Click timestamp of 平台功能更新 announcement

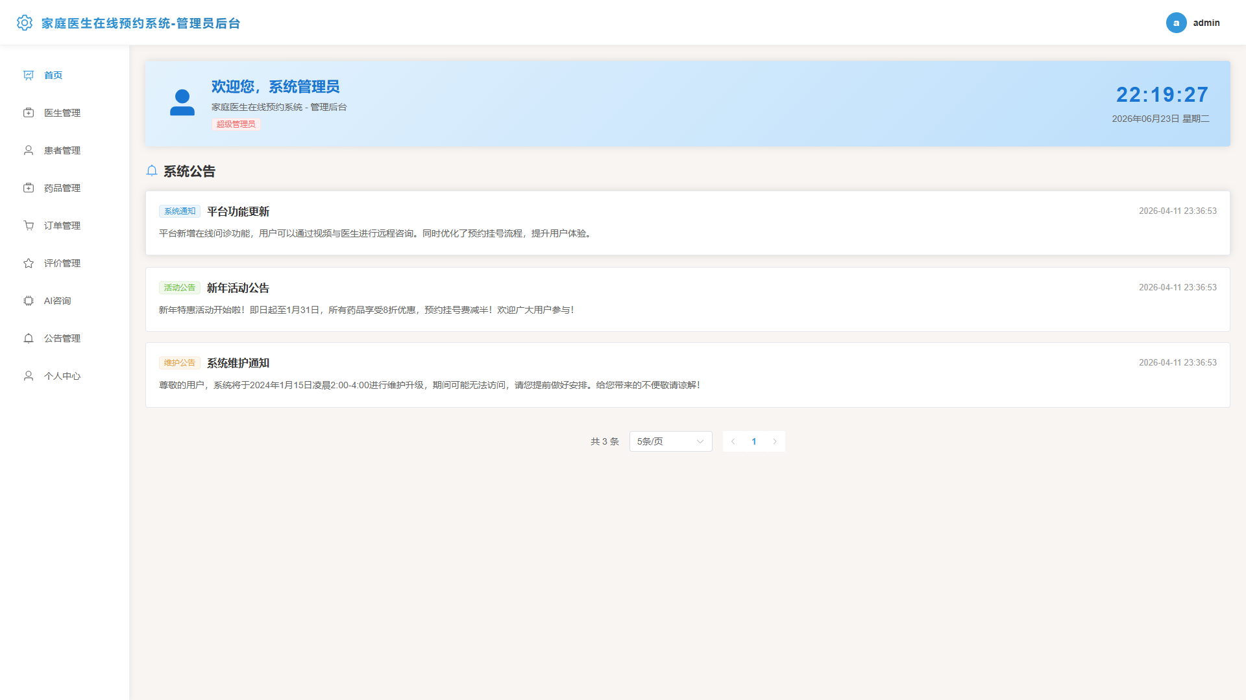(x=1178, y=211)
